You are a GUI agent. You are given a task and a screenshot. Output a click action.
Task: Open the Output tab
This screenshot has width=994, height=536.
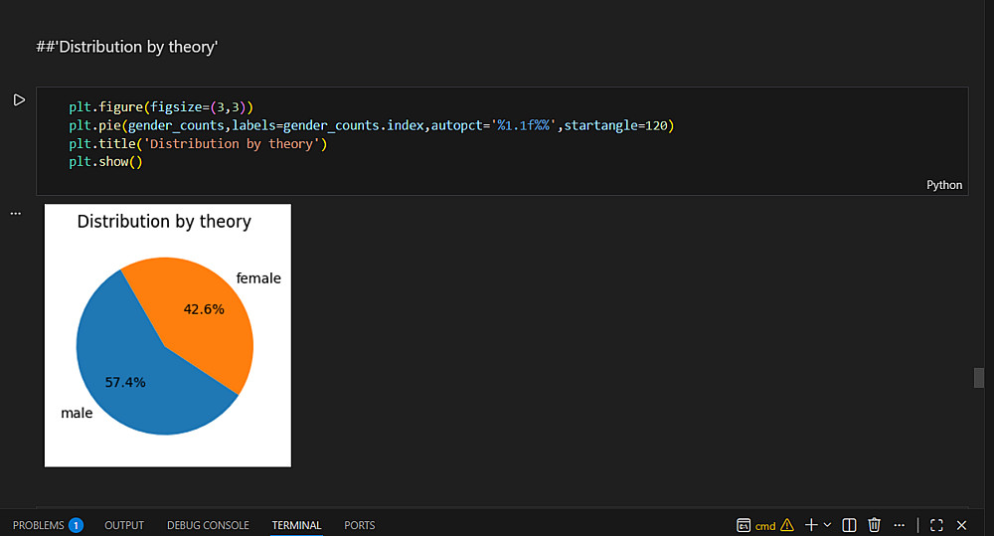124,525
